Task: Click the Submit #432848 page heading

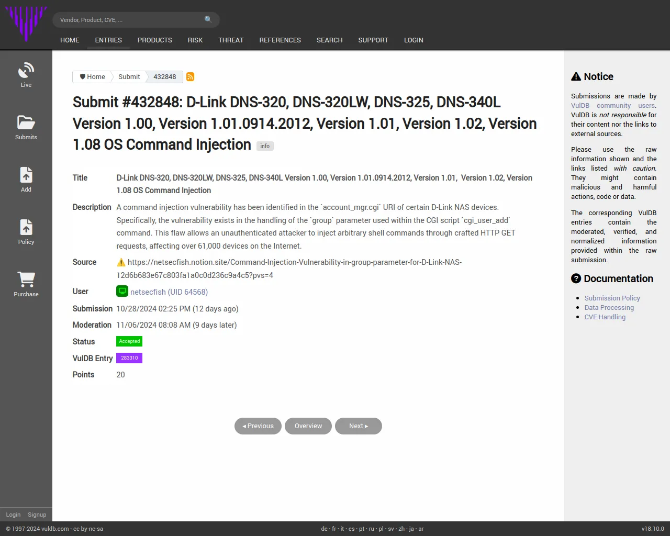Action: [305, 124]
